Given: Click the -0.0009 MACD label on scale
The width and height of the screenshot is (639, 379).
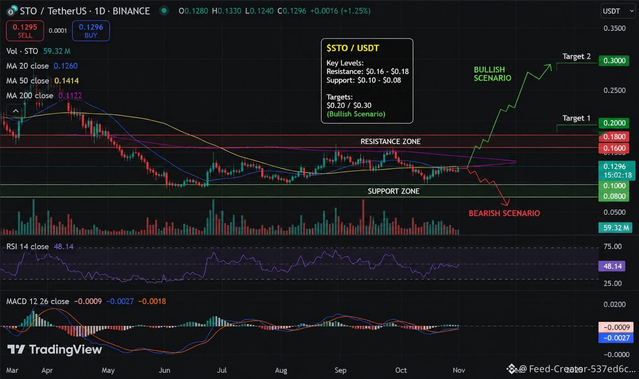Looking at the screenshot, I should coord(616,327).
